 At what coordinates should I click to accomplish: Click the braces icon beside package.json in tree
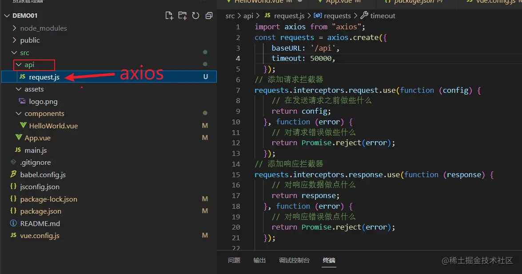coord(13,210)
